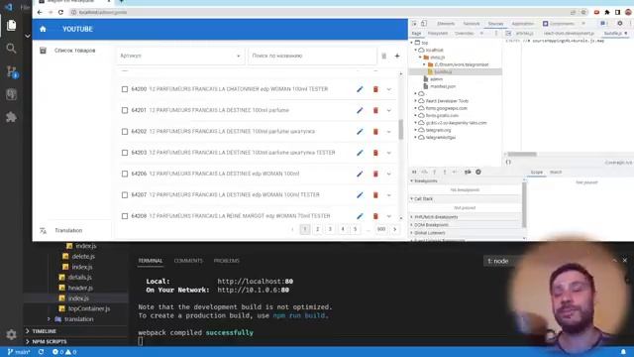Click the main branch in status bar

pyautogui.click(x=19, y=352)
